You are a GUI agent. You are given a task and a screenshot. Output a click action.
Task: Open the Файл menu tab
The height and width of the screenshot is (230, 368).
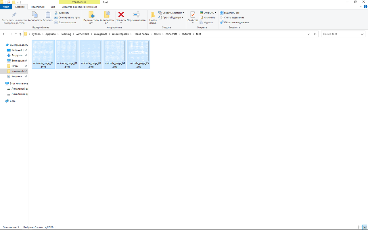point(6,7)
